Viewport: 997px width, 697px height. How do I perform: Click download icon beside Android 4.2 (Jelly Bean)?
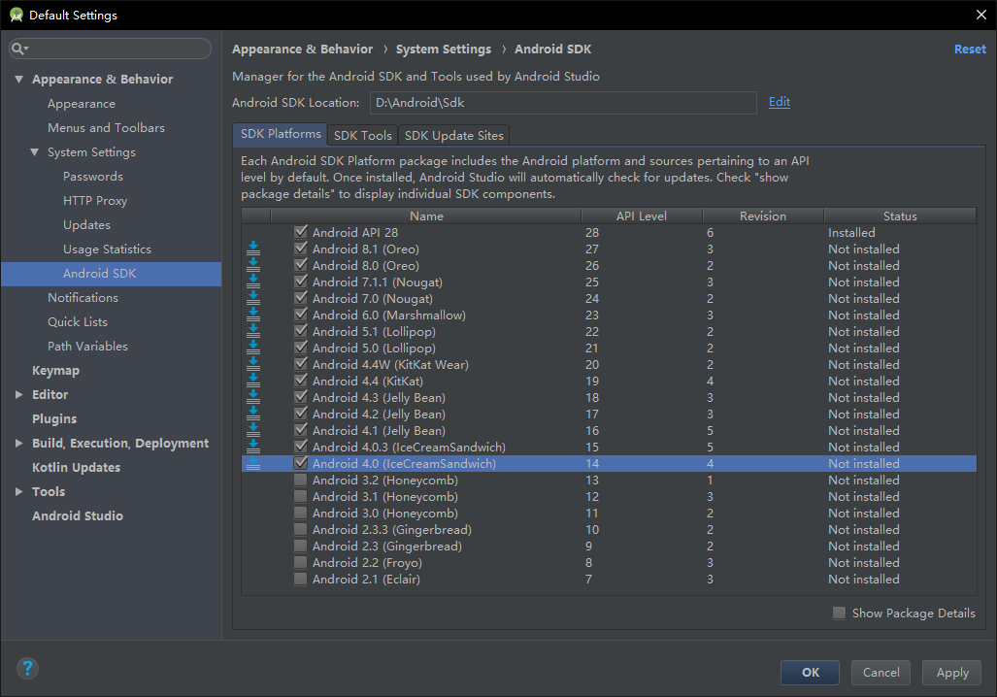tap(253, 415)
